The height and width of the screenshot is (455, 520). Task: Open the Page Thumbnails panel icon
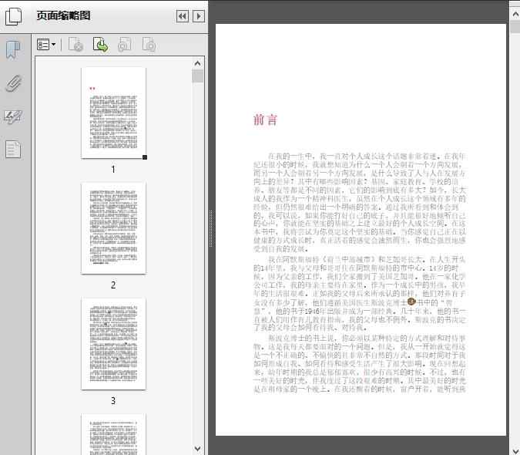14,16
